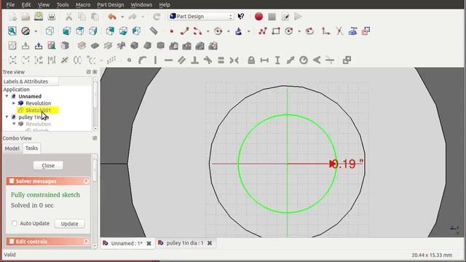Screen dimensions: 466x262
Task: Click the draw style no-entry icon
Action: click(25, 31)
